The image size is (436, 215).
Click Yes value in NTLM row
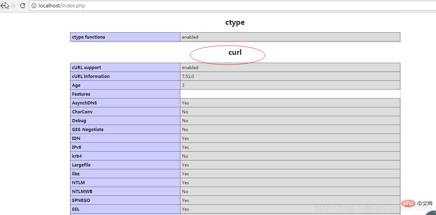click(x=185, y=182)
